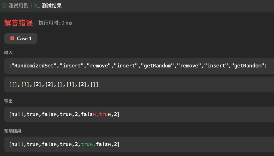The height and width of the screenshot is (156, 274).
Task: Click the green checkbox icon beside 测试用例
Action: (4, 6)
